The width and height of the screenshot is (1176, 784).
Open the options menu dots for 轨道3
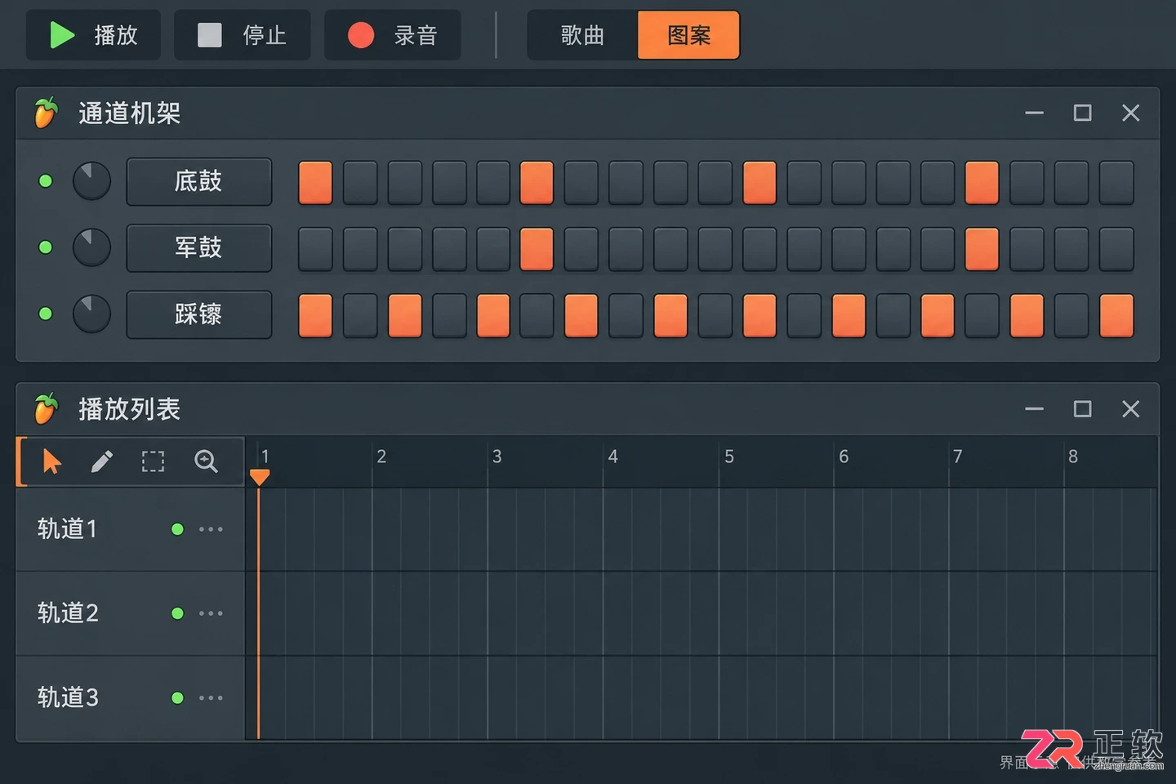click(x=211, y=697)
